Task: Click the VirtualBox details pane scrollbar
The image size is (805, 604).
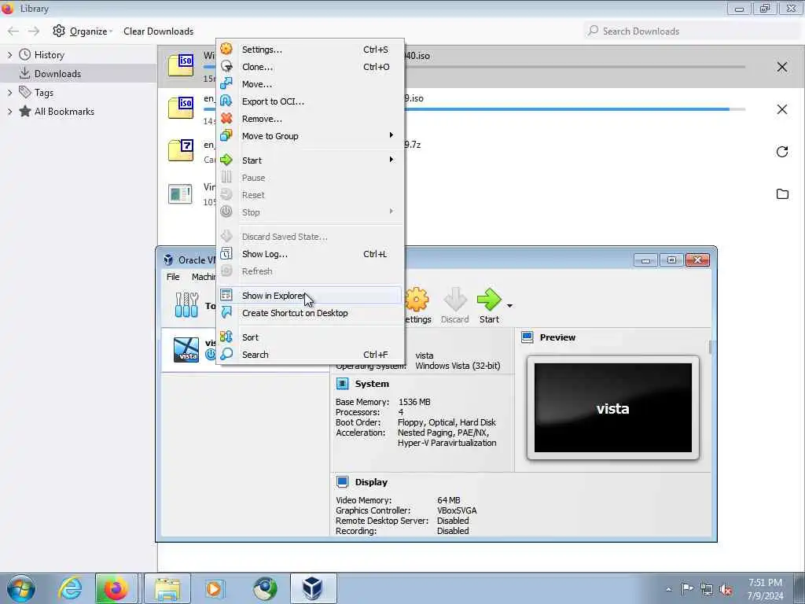Action: [x=711, y=347]
